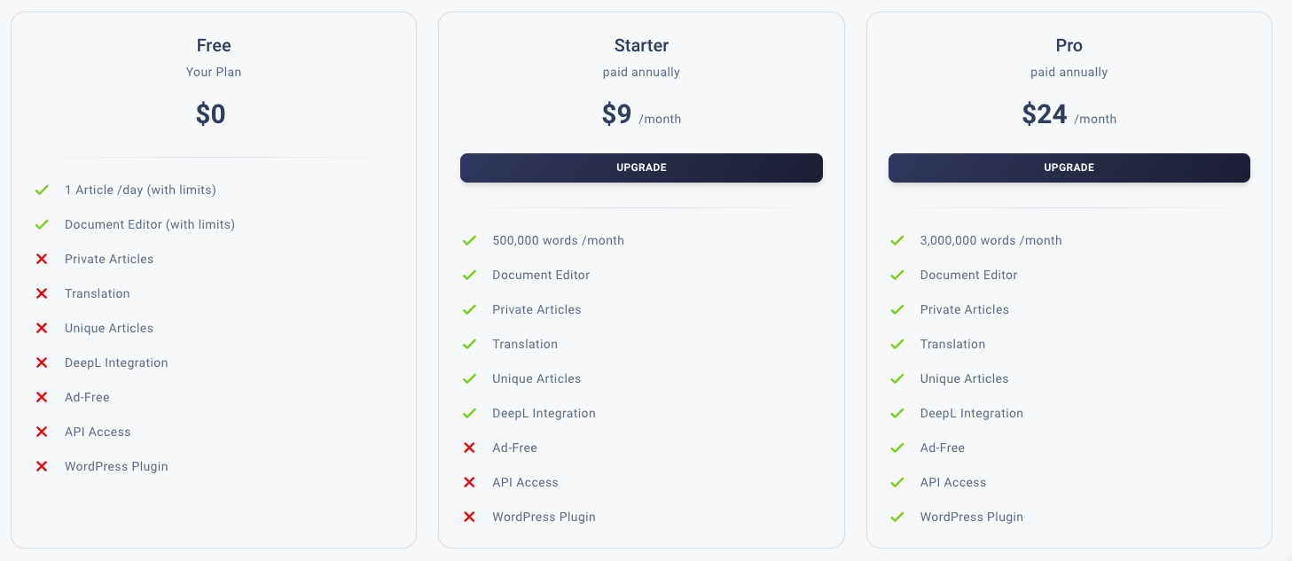Click the Upgrade button under Pro plan
1292x561 pixels.
(x=1069, y=168)
